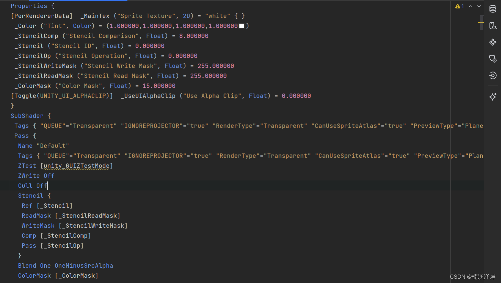Click the Name "Default" line
501x283 pixels.
43,146
